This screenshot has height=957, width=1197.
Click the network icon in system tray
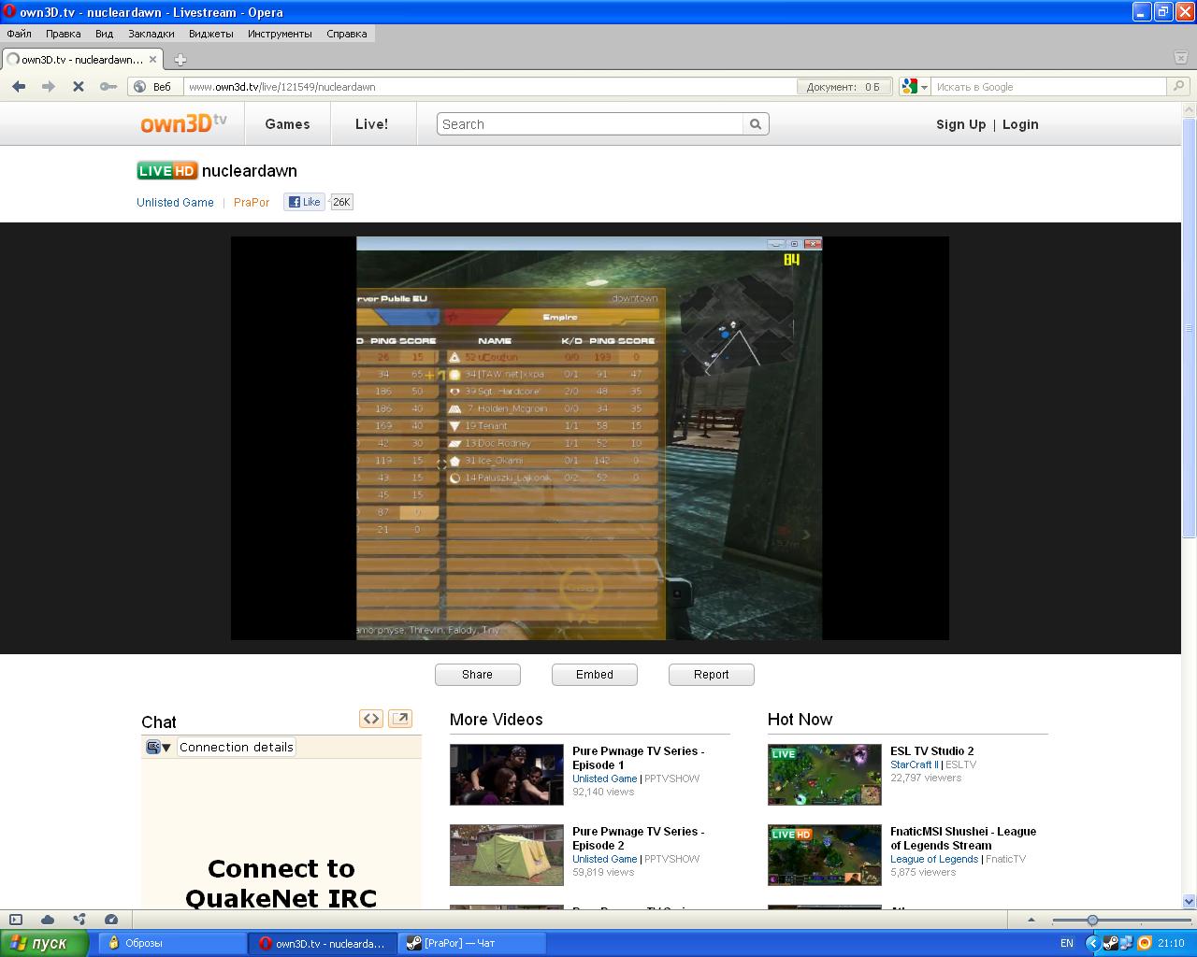click(x=1127, y=944)
